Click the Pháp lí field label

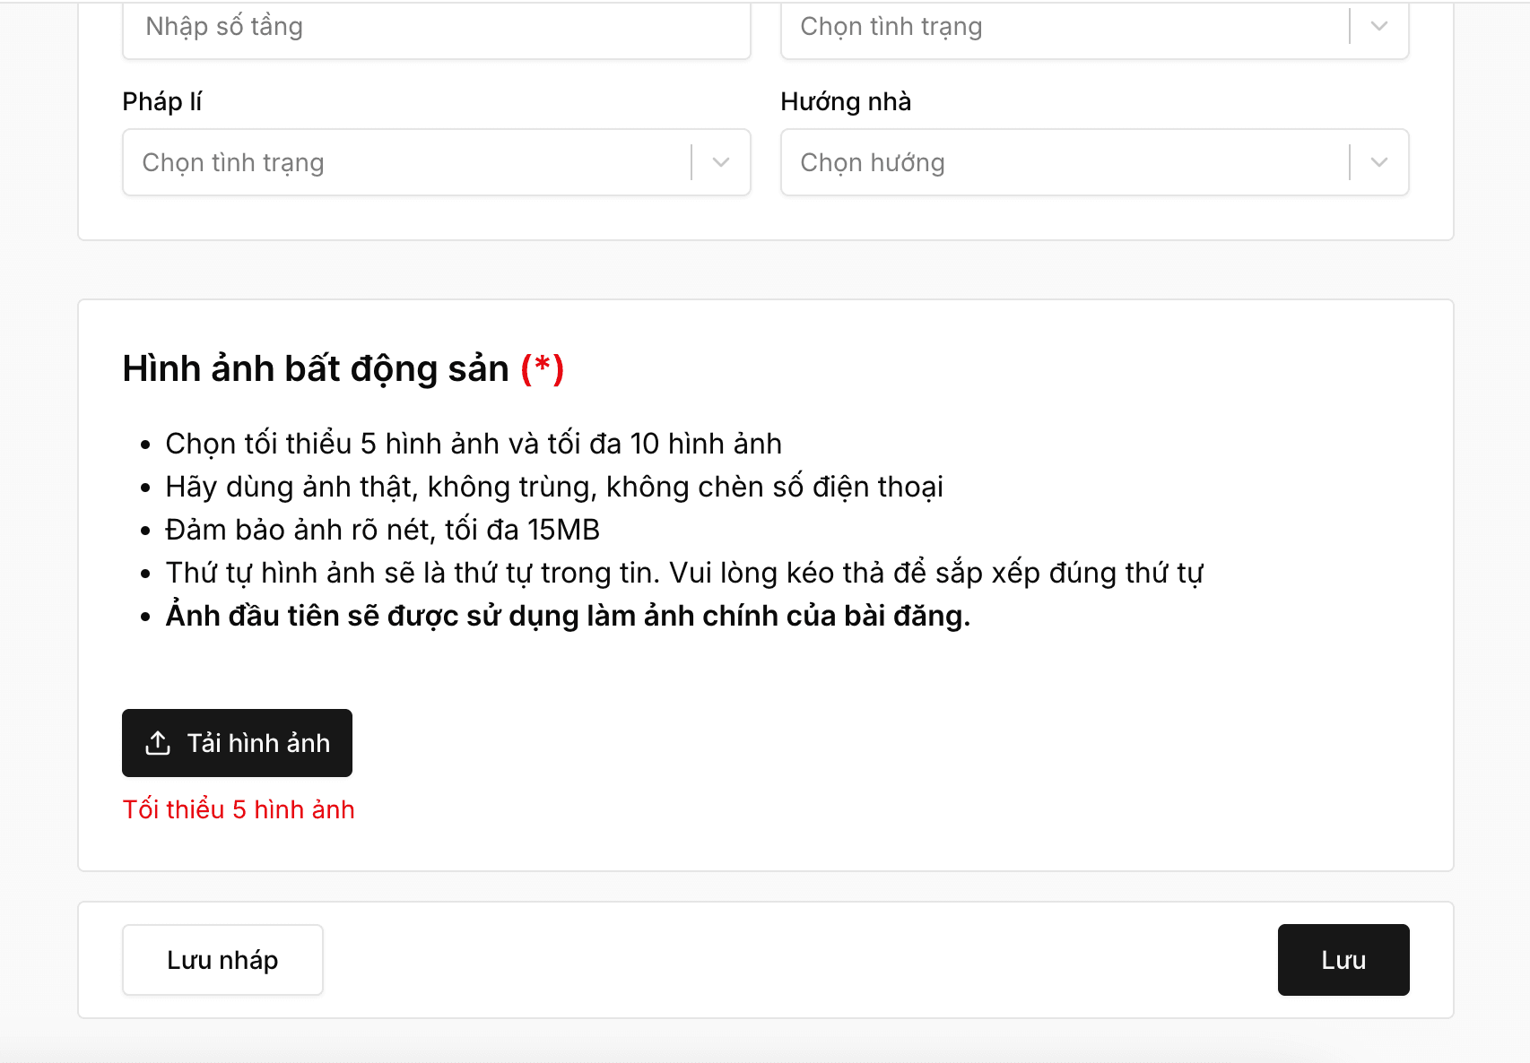(162, 101)
